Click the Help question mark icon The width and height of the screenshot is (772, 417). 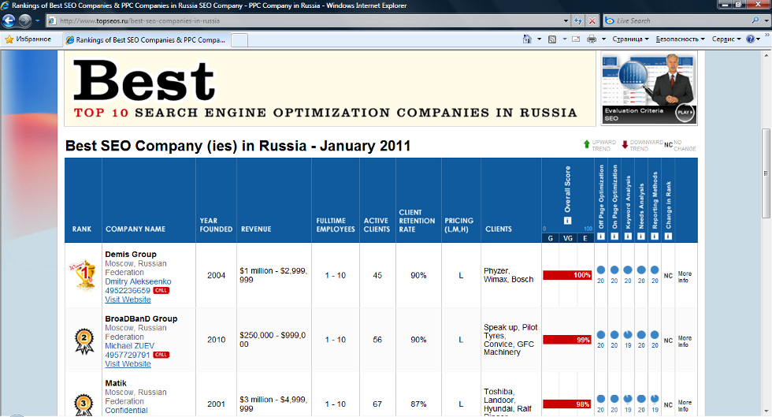750,39
